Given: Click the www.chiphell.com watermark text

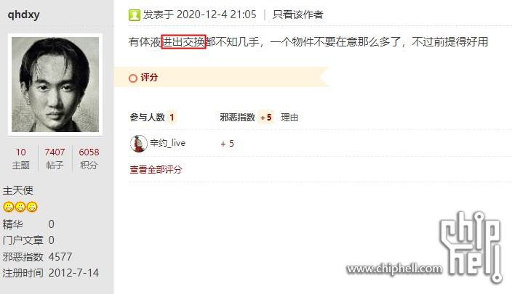Looking at the screenshot, I should click(x=394, y=269).
